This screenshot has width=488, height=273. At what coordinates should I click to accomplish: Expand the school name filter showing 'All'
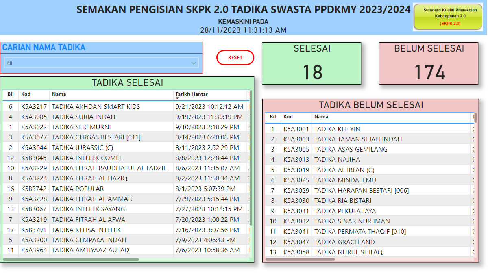tap(101, 63)
